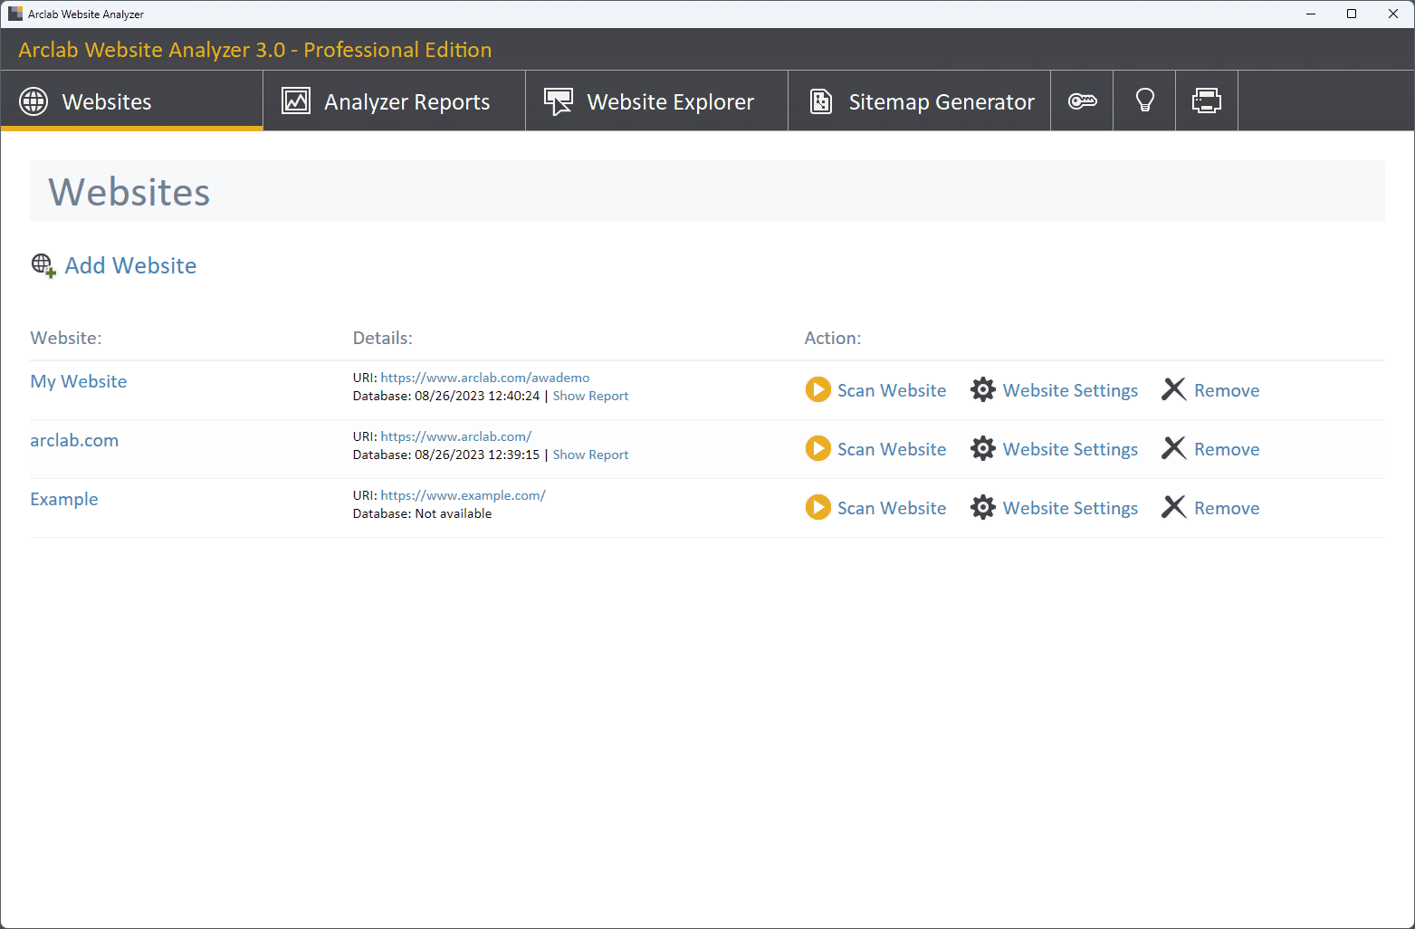This screenshot has width=1415, height=929.
Task: Open the Example website entry
Action: (64, 499)
